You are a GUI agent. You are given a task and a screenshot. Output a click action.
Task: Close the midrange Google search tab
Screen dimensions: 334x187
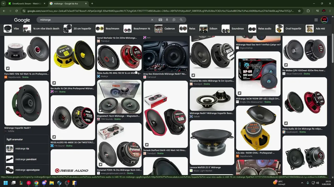(x=85, y=4)
